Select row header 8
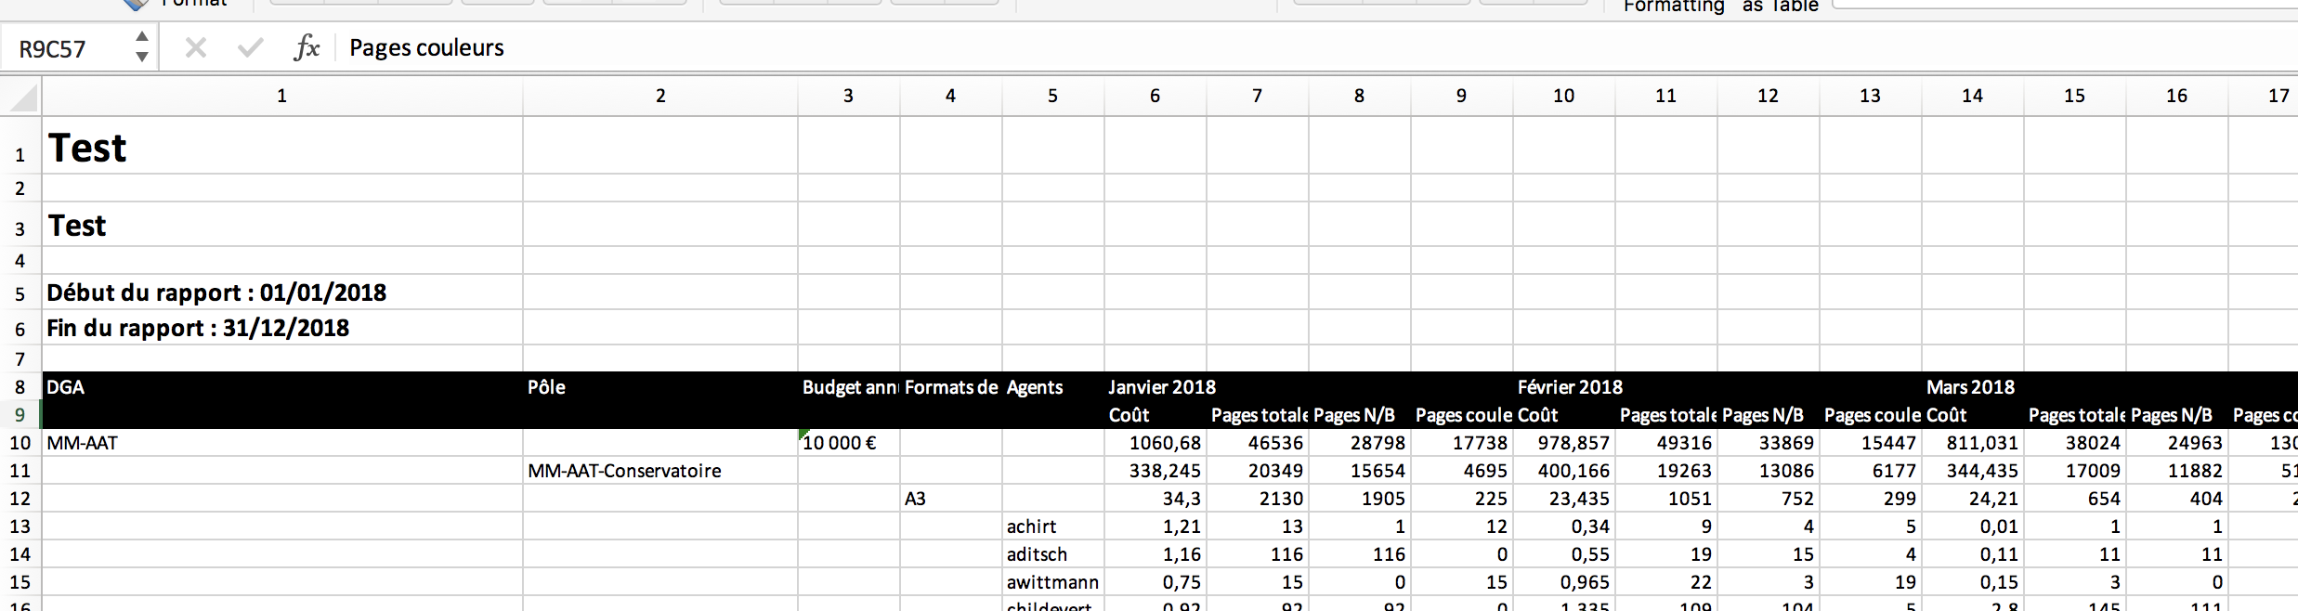This screenshot has width=2298, height=611. [x=20, y=387]
